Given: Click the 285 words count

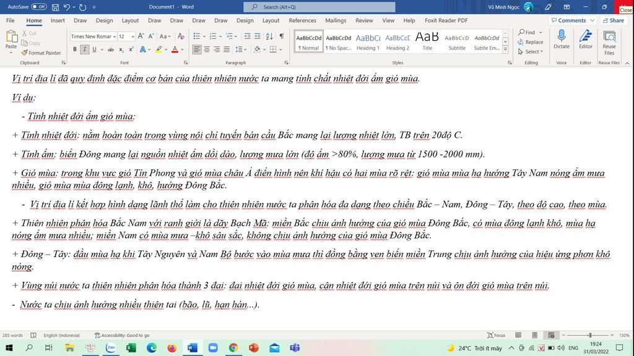Looking at the screenshot, I should tap(12, 335).
